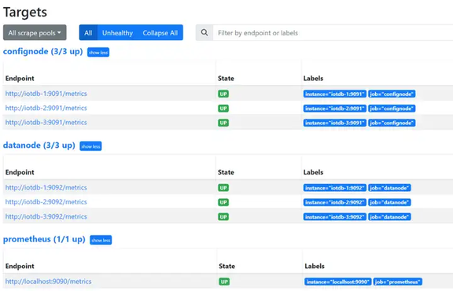Screen dimensions: 453x291
Task: Open the datanode (3/3 up) heading link
Action: click(39, 145)
